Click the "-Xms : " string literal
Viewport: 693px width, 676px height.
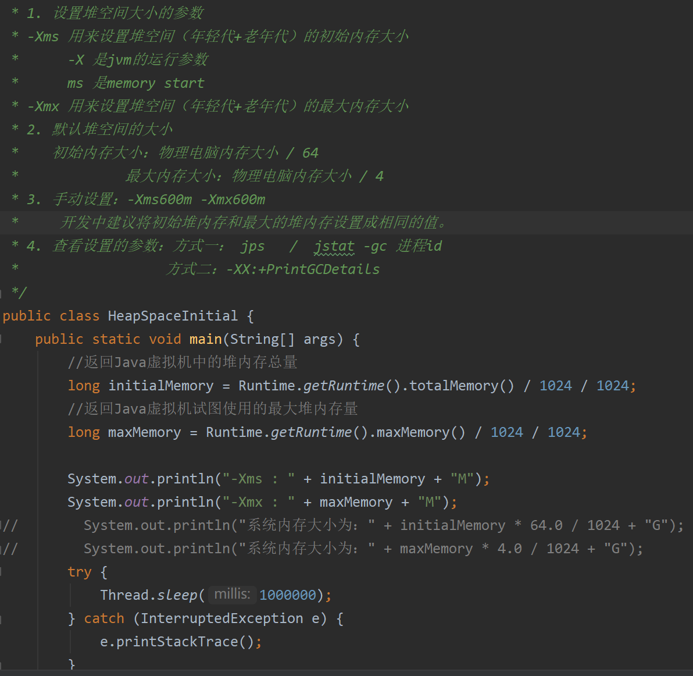[x=259, y=479]
